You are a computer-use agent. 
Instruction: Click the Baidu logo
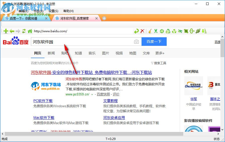click(16, 41)
